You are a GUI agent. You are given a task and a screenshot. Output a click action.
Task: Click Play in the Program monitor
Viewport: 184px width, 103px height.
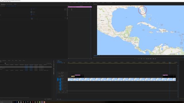141,59
